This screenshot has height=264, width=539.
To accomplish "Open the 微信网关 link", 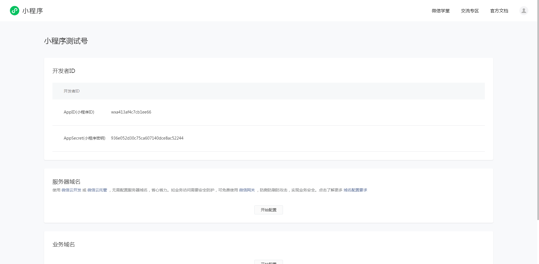I will coord(247,190).
